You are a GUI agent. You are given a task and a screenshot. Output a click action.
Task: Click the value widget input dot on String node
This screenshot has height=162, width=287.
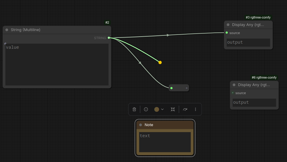pos(5,44)
